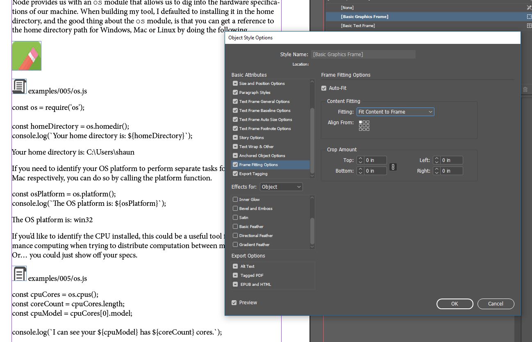Click the green eraser image thumbnail in the document
Image resolution: width=532 pixels, height=342 pixels.
pyautogui.click(x=26, y=55)
